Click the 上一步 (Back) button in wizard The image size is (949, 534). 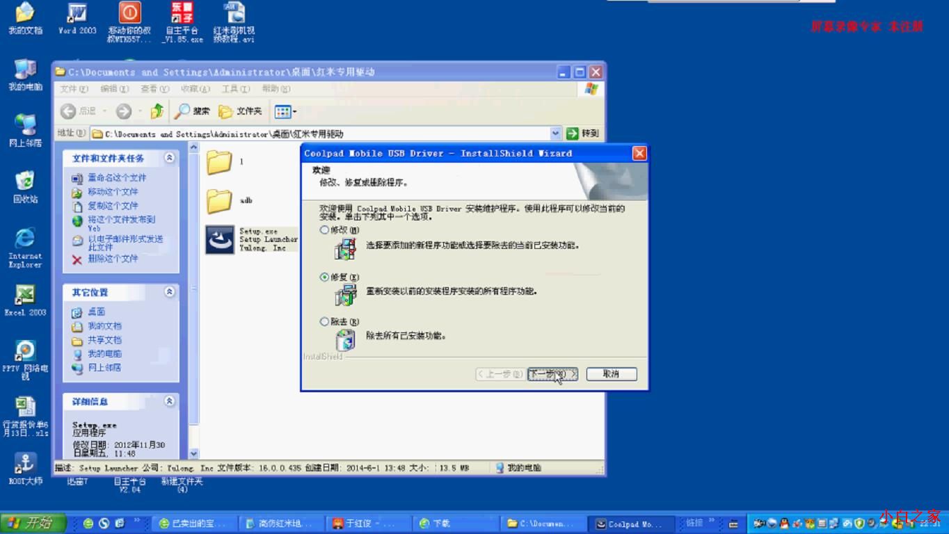coord(500,374)
